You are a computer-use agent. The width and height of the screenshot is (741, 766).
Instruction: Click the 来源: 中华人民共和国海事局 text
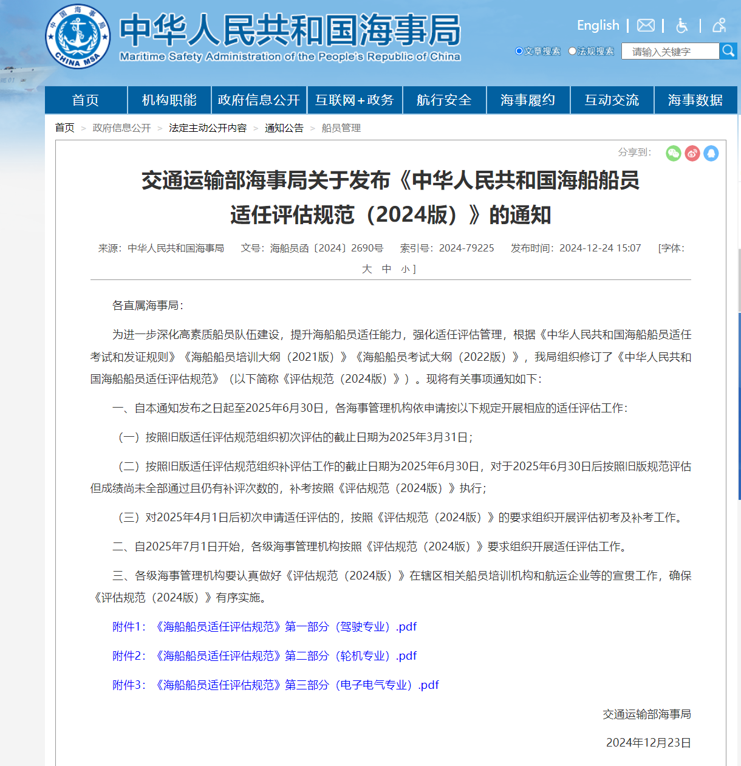tap(161, 248)
